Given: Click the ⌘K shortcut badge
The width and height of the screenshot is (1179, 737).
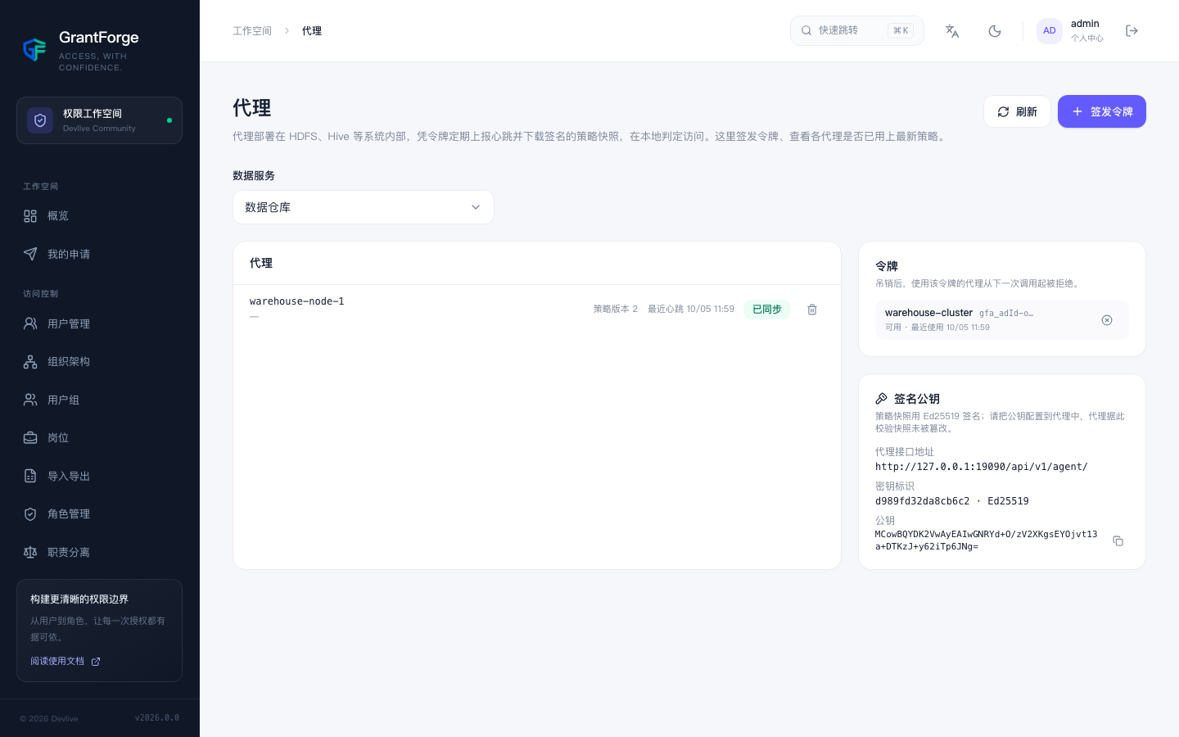Looking at the screenshot, I should (x=901, y=31).
